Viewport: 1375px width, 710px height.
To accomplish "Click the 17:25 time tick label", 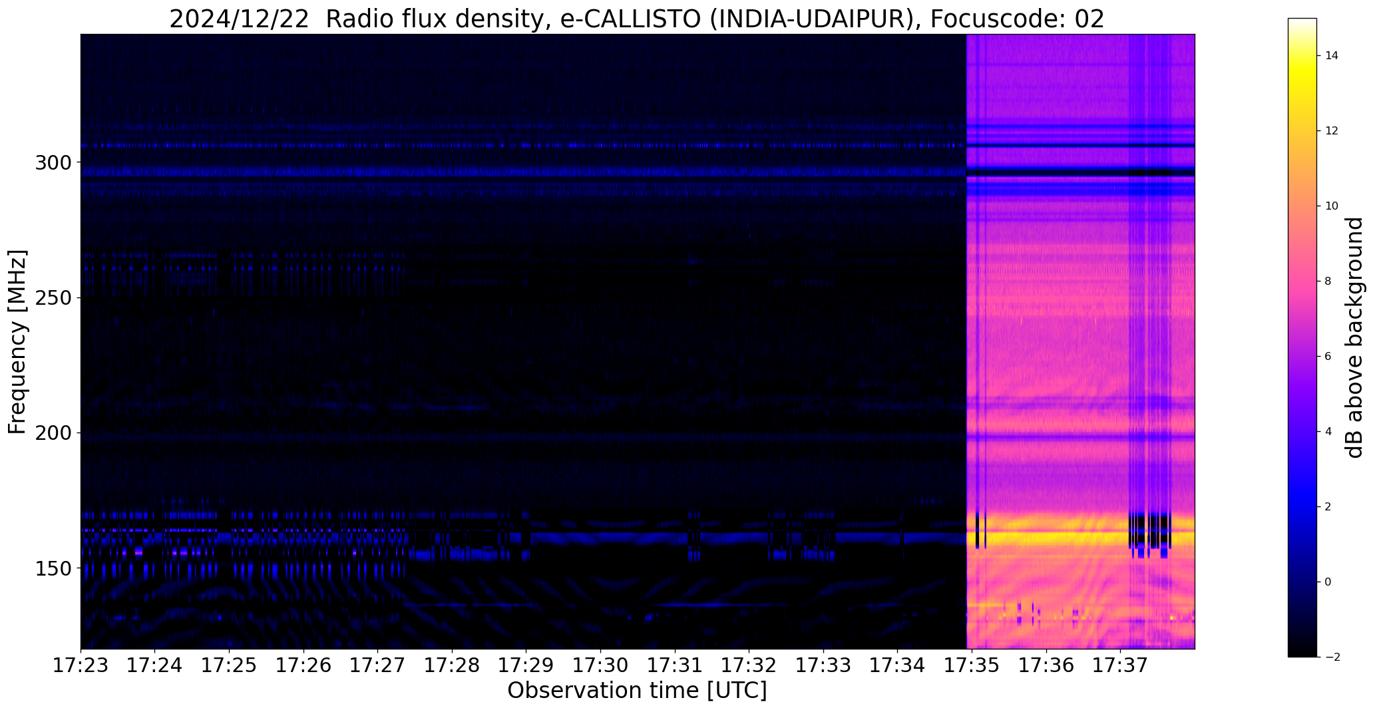I will tap(229, 665).
